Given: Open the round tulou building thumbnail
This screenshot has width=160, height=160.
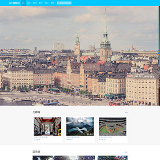Looking at the screenshot, I should [112, 127].
